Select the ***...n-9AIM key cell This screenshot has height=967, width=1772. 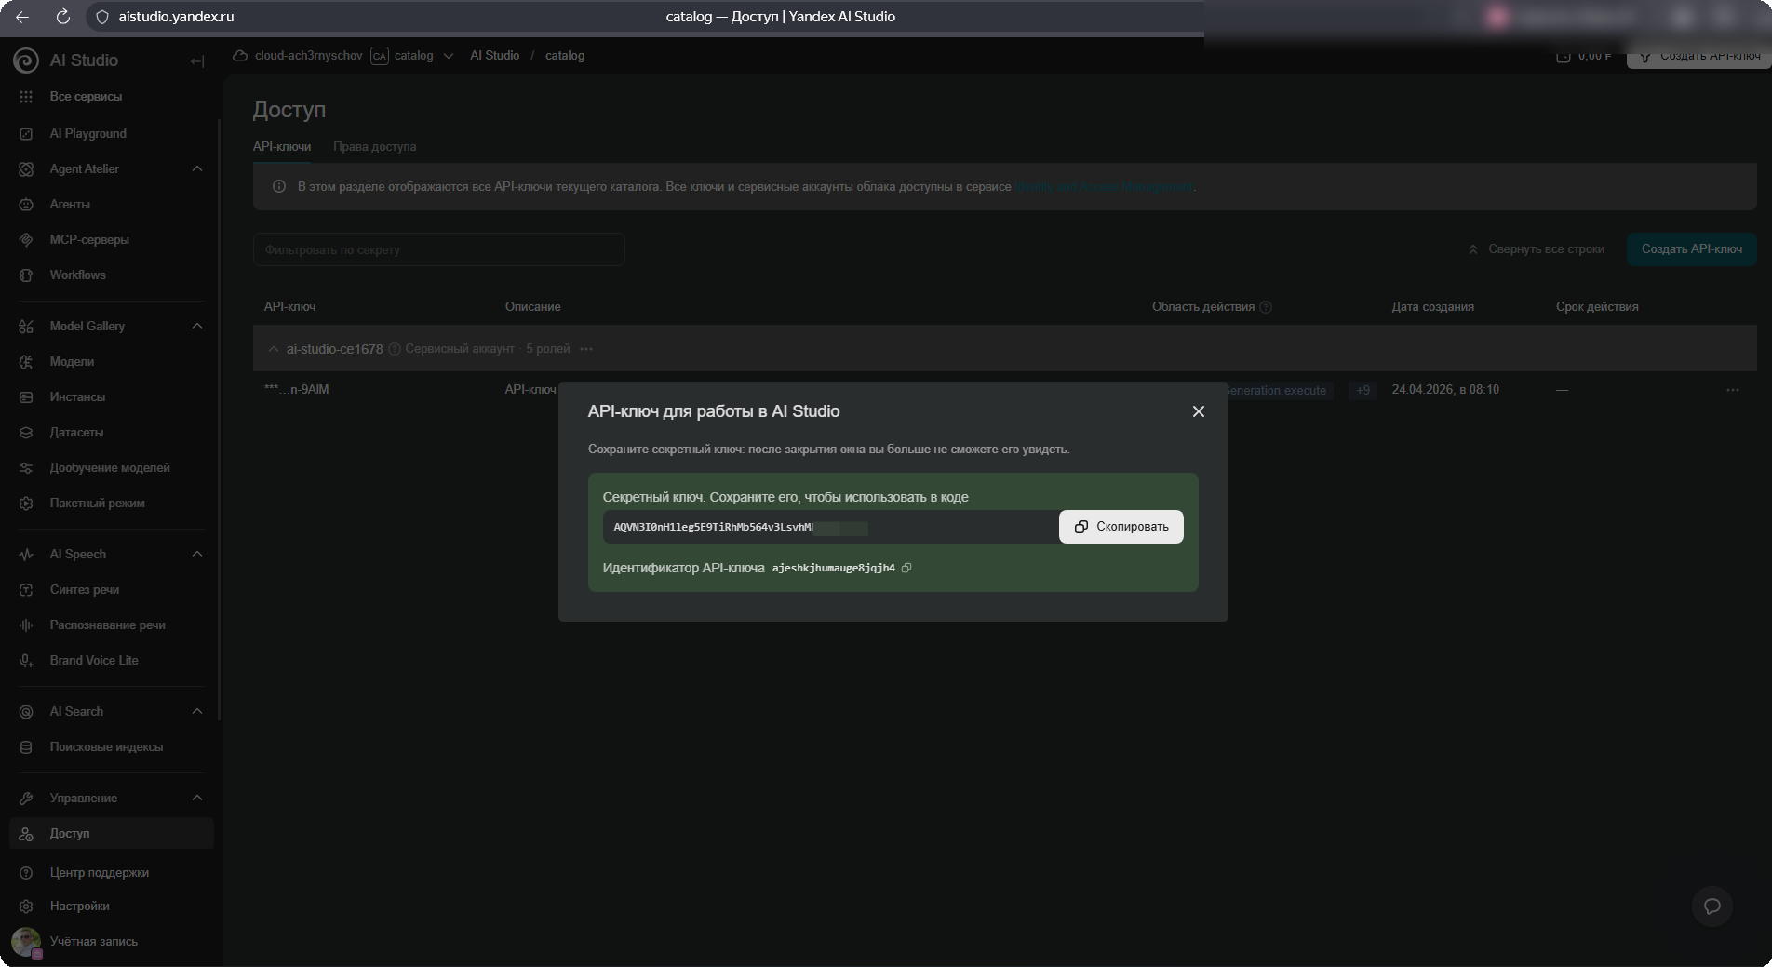(296, 390)
